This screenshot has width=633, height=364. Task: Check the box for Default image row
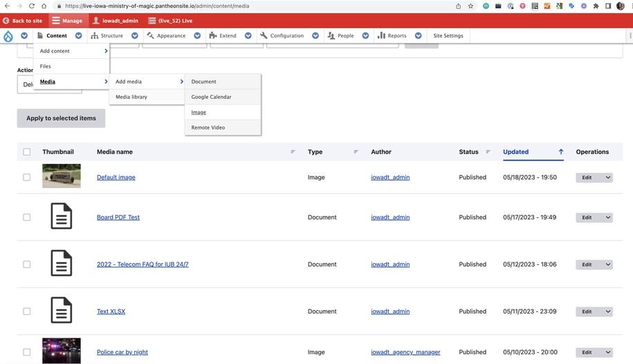(x=27, y=177)
